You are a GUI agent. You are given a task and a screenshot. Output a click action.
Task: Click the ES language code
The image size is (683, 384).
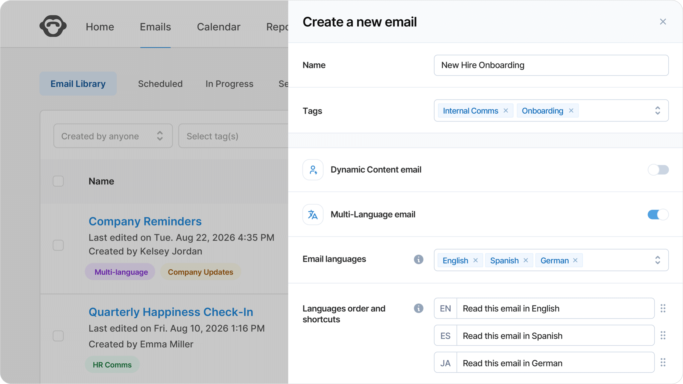(x=446, y=335)
